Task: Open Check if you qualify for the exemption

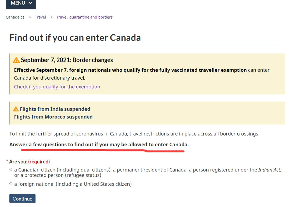Action: [x=57, y=87]
